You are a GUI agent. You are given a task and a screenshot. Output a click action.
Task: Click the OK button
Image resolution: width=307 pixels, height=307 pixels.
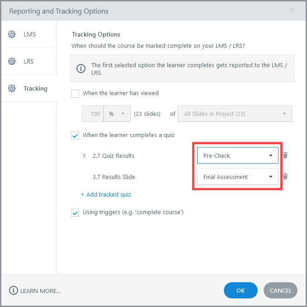tap(241, 291)
